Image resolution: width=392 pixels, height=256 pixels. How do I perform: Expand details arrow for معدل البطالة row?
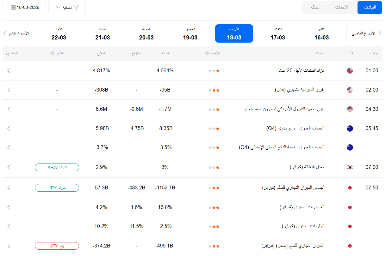coord(9,167)
